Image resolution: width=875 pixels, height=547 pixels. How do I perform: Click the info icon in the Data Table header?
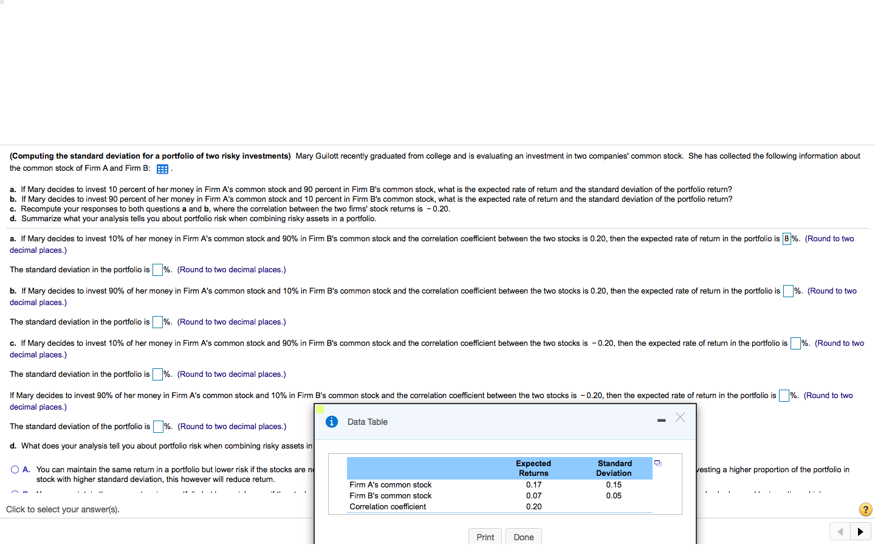[x=331, y=421]
